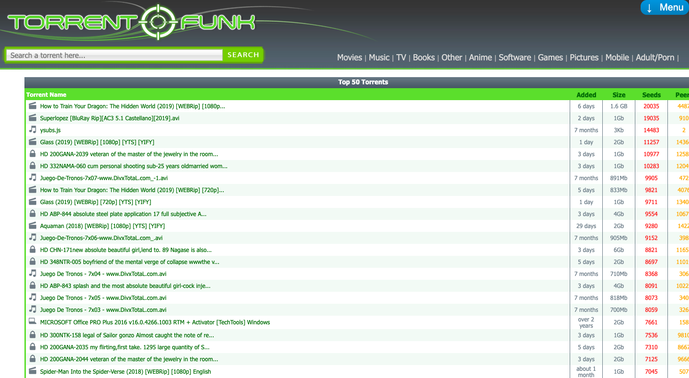Screen dimensions: 689x378
Task: Open Spider-Man Into the Spider-Verse torrent
Action: pyautogui.click(x=126, y=372)
